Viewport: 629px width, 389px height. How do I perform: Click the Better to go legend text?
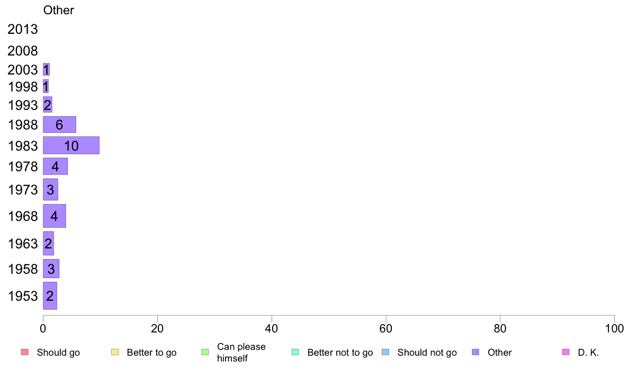pos(151,353)
